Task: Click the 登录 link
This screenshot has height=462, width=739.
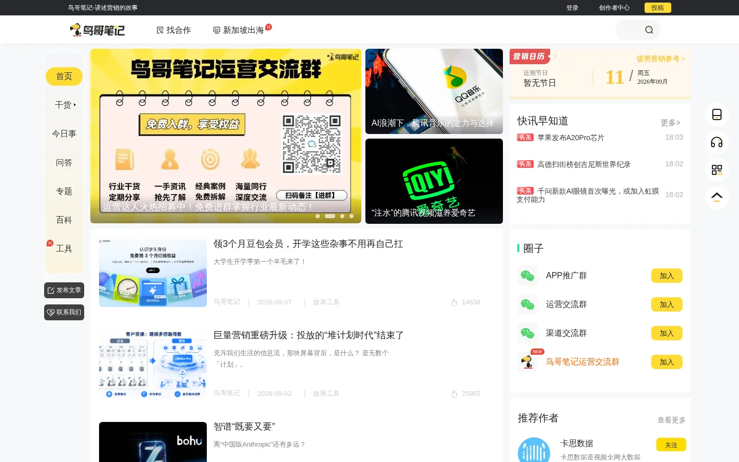Action: point(572,8)
